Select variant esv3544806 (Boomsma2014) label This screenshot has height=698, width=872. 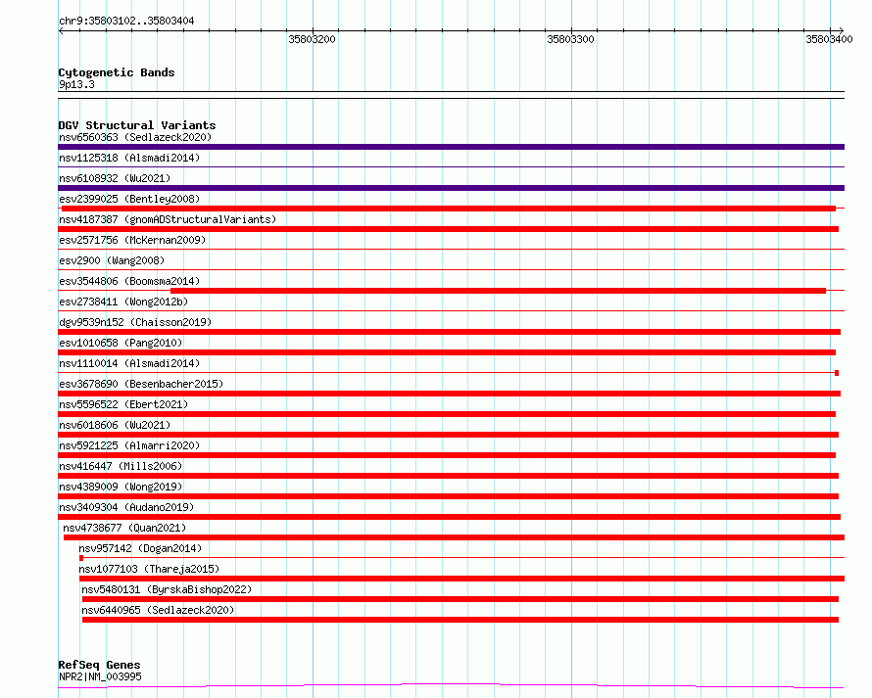pos(129,281)
